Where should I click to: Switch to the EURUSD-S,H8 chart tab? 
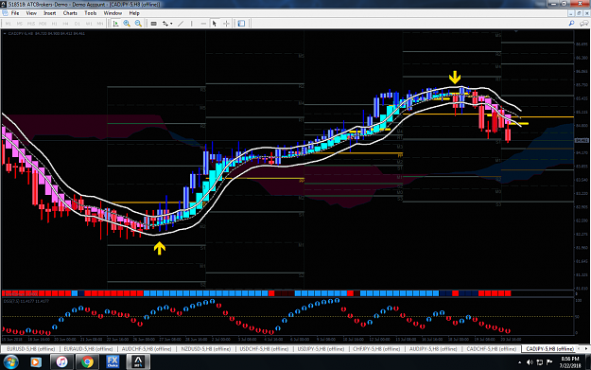click(x=31, y=349)
